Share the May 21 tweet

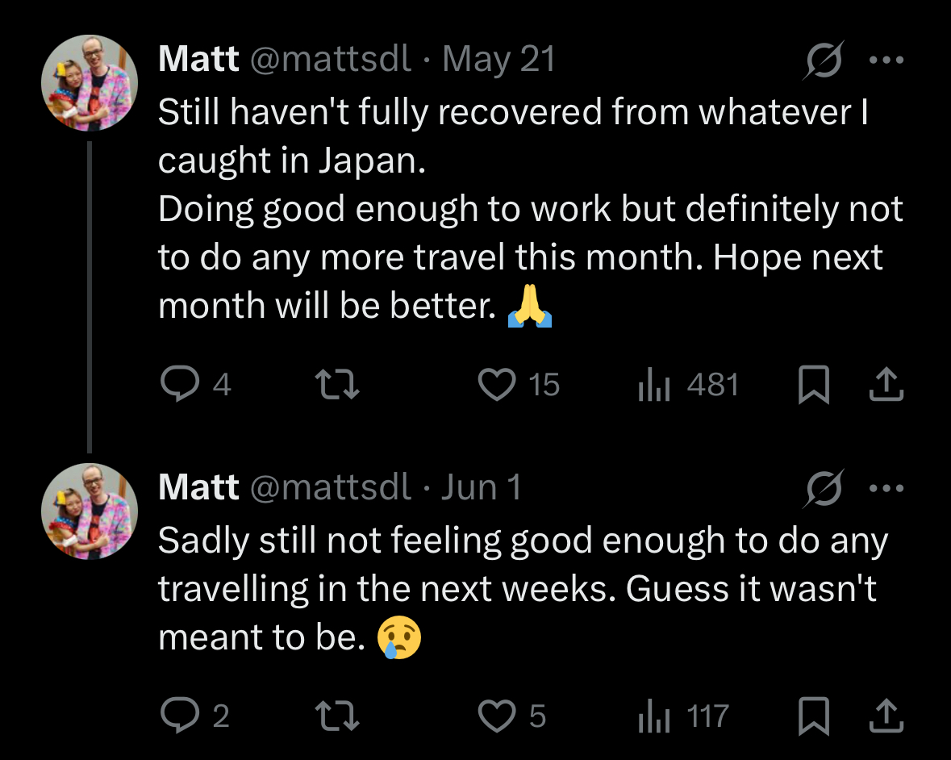[x=885, y=385]
